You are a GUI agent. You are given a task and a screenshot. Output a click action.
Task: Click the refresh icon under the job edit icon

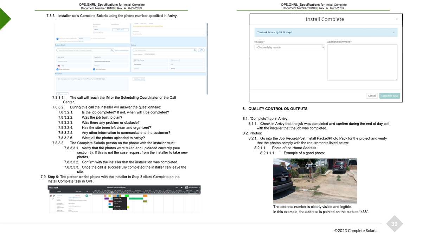click(52, 199)
